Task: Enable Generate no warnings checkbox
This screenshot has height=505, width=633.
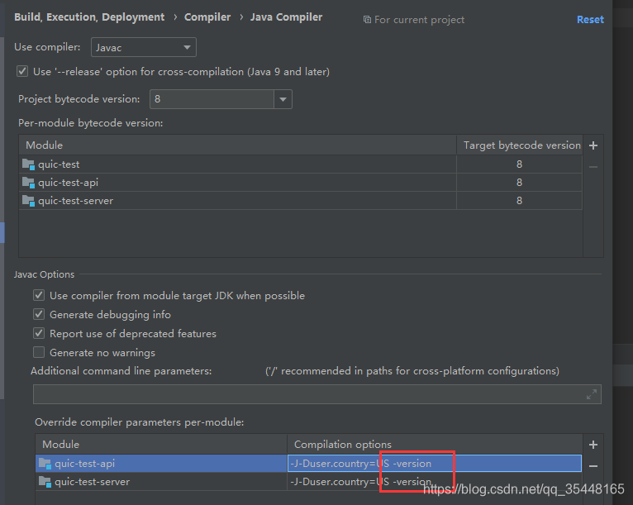Action: click(x=39, y=352)
